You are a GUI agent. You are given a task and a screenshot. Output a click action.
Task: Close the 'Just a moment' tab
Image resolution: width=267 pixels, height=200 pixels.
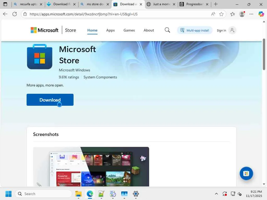click(174, 4)
